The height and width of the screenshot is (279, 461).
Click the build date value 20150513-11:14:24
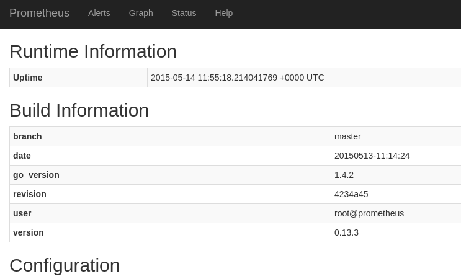[x=372, y=156]
